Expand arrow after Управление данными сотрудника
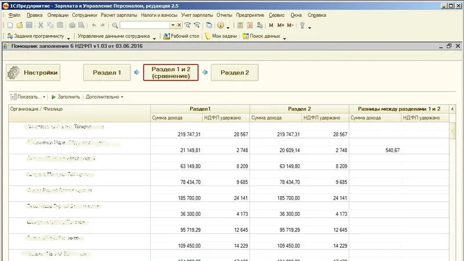The width and height of the screenshot is (464, 261). click(154, 38)
